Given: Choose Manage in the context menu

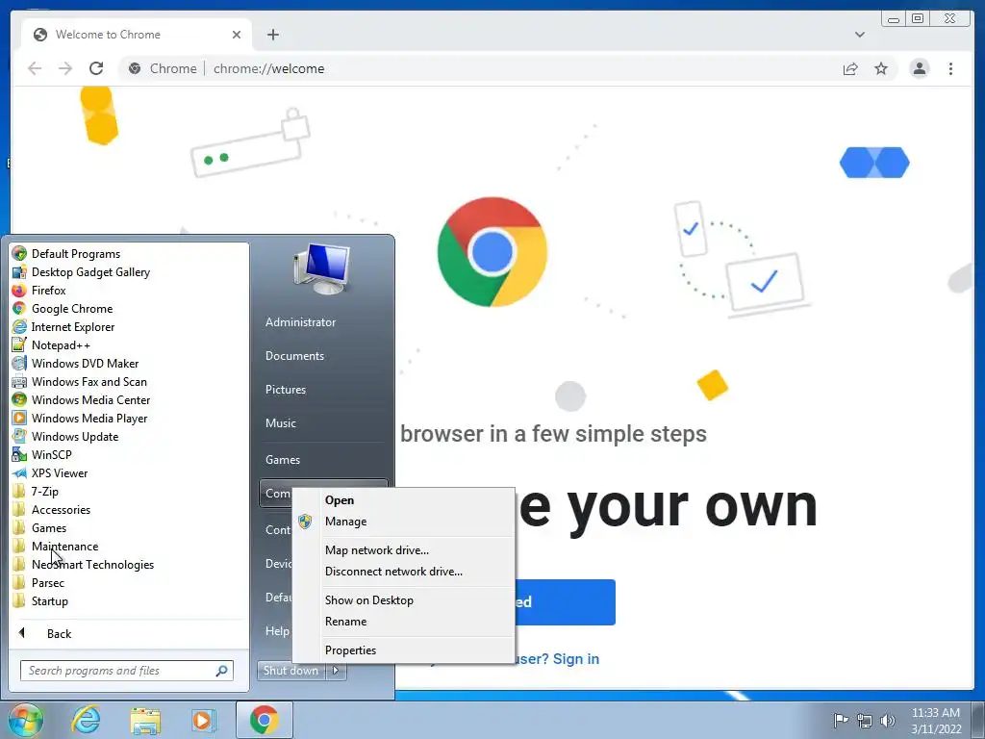Looking at the screenshot, I should pyautogui.click(x=345, y=522).
